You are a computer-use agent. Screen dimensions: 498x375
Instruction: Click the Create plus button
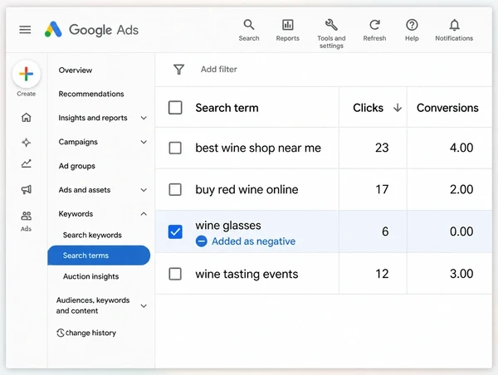27,74
